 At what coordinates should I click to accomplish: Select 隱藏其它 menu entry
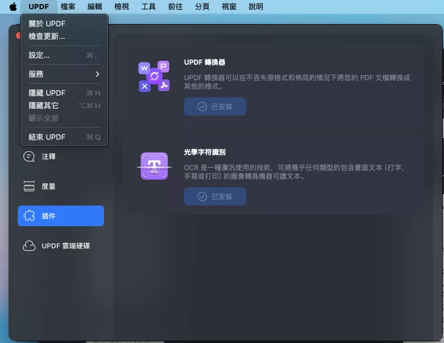click(x=64, y=105)
